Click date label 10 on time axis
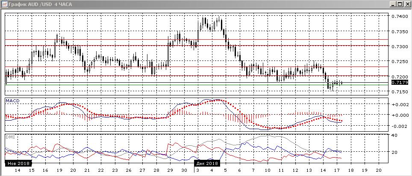Image resolution: width=412 pixels, height=176 pixels. point(267,170)
